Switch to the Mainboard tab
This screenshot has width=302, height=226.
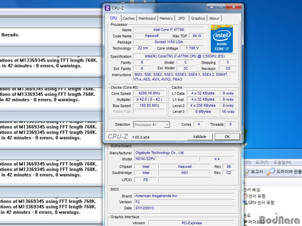(147, 18)
